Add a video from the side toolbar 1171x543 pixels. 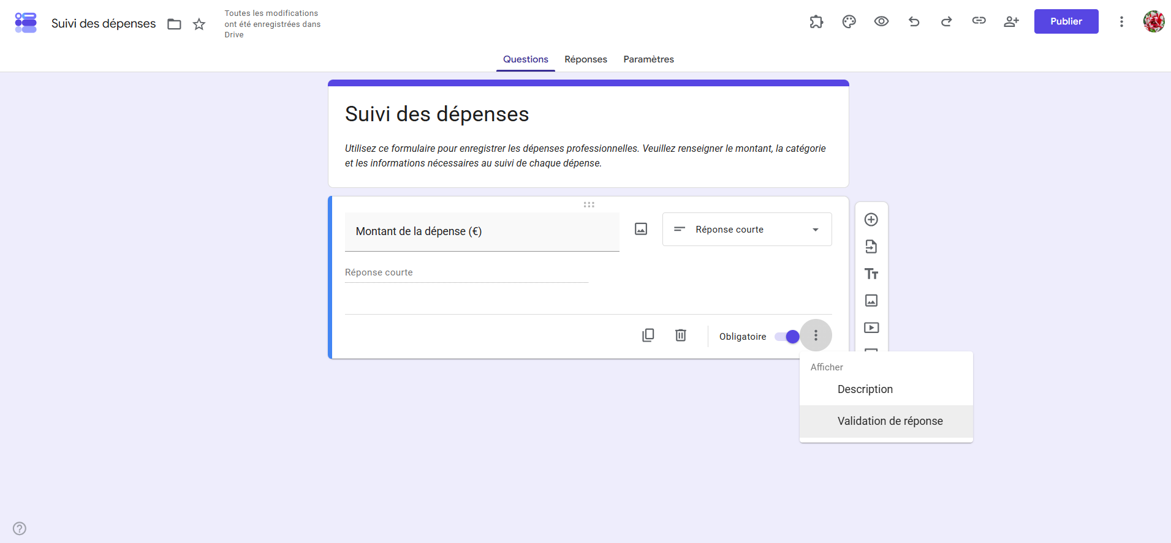click(x=871, y=328)
